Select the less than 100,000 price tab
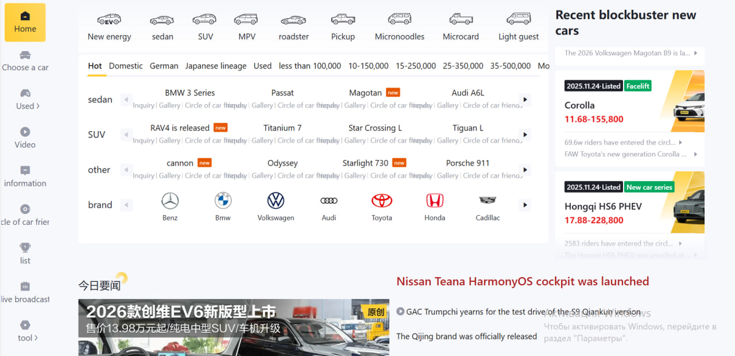 pyautogui.click(x=310, y=66)
